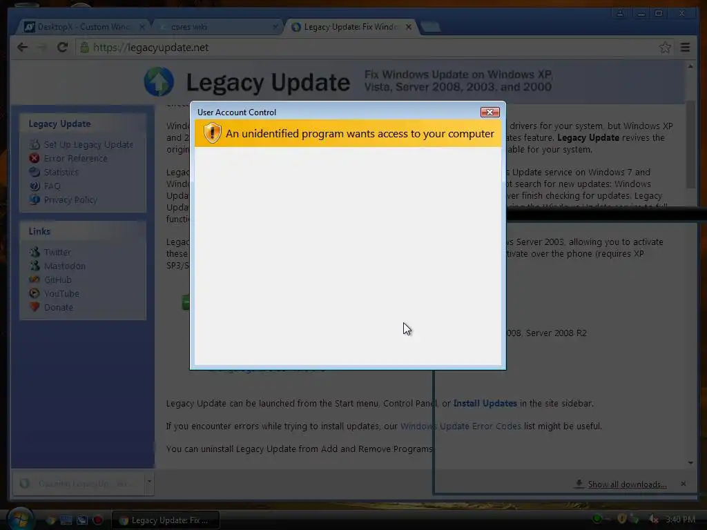707x530 pixels.
Task: Click the red quick launch icon in taskbar
Action: 97,520
